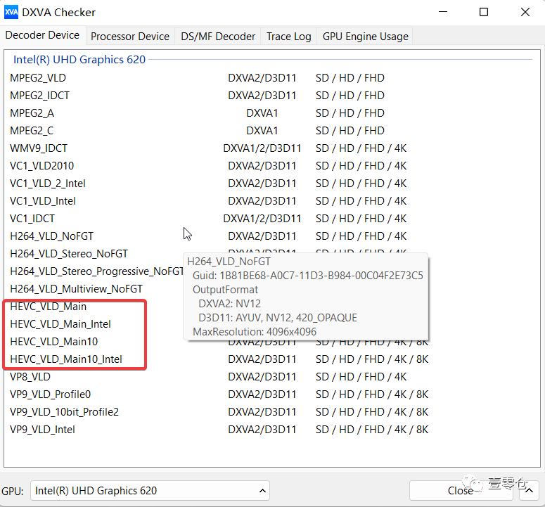Expand the up-arrow button beside Close
The image size is (545, 507).
(530, 490)
